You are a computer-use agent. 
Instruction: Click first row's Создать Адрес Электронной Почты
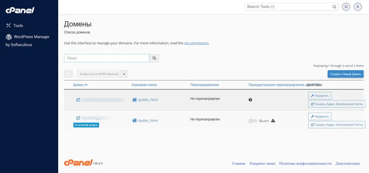(337, 104)
